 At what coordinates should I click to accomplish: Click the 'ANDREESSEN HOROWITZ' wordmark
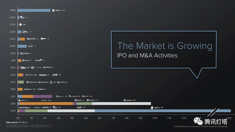pyautogui.click(x=28, y=126)
